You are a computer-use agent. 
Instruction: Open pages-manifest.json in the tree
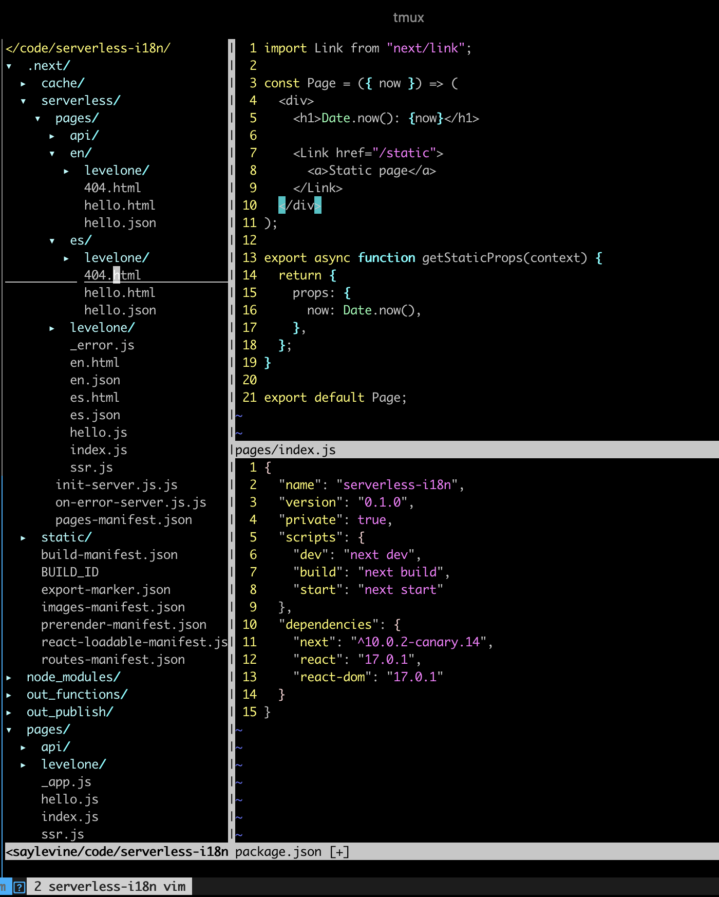coord(124,520)
